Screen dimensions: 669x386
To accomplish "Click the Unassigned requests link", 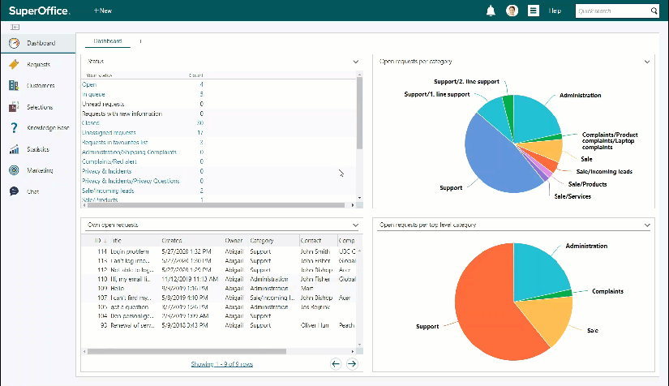I will (109, 133).
